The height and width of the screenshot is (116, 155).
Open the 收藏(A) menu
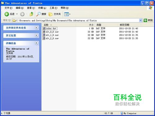[42, 8]
